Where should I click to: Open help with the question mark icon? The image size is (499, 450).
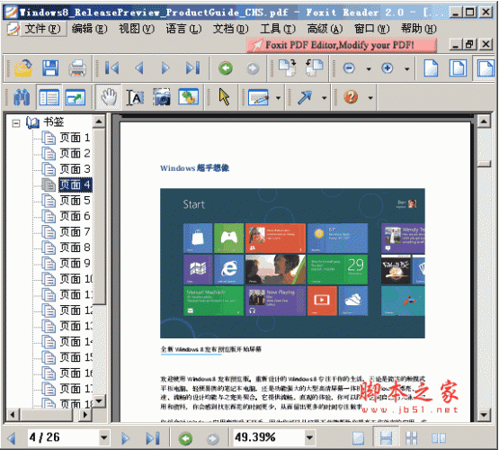(x=351, y=97)
